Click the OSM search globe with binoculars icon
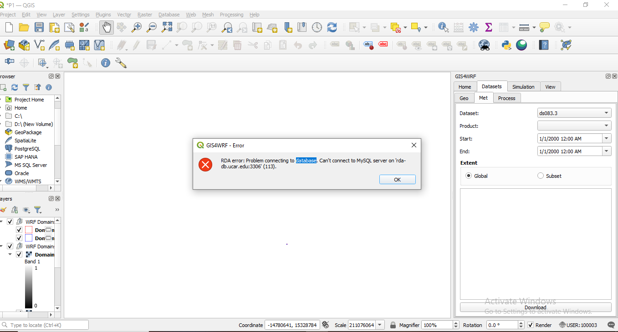 (x=484, y=45)
